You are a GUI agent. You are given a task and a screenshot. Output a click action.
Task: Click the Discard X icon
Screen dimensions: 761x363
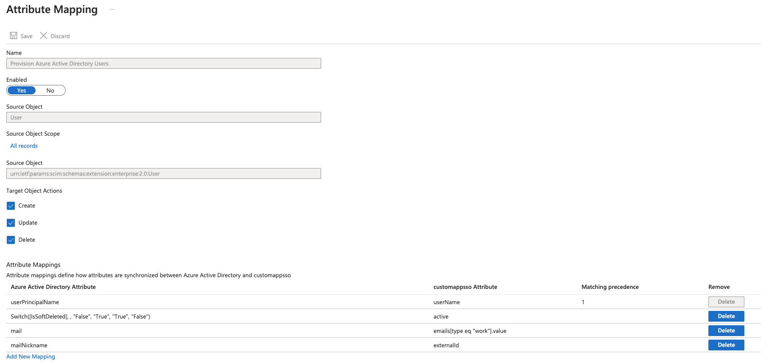tap(44, 36)
